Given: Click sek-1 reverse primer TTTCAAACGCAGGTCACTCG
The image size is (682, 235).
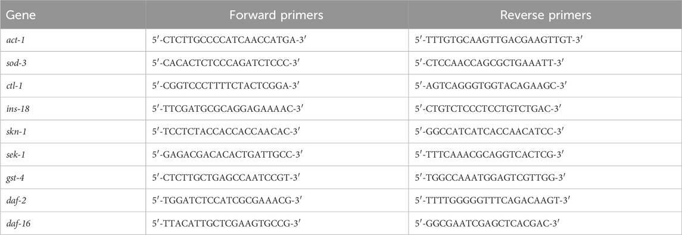Looking at the screenshot, I should pos(490,155).
